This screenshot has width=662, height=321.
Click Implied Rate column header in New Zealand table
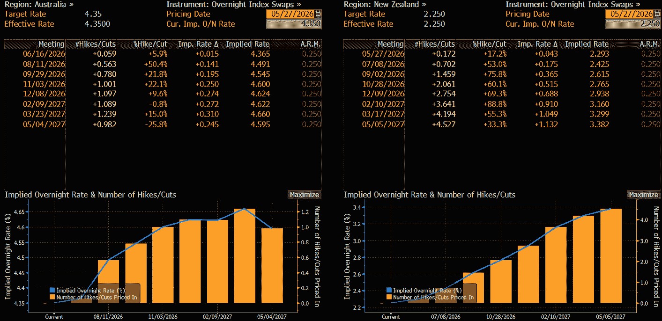[x=587, y=44]
